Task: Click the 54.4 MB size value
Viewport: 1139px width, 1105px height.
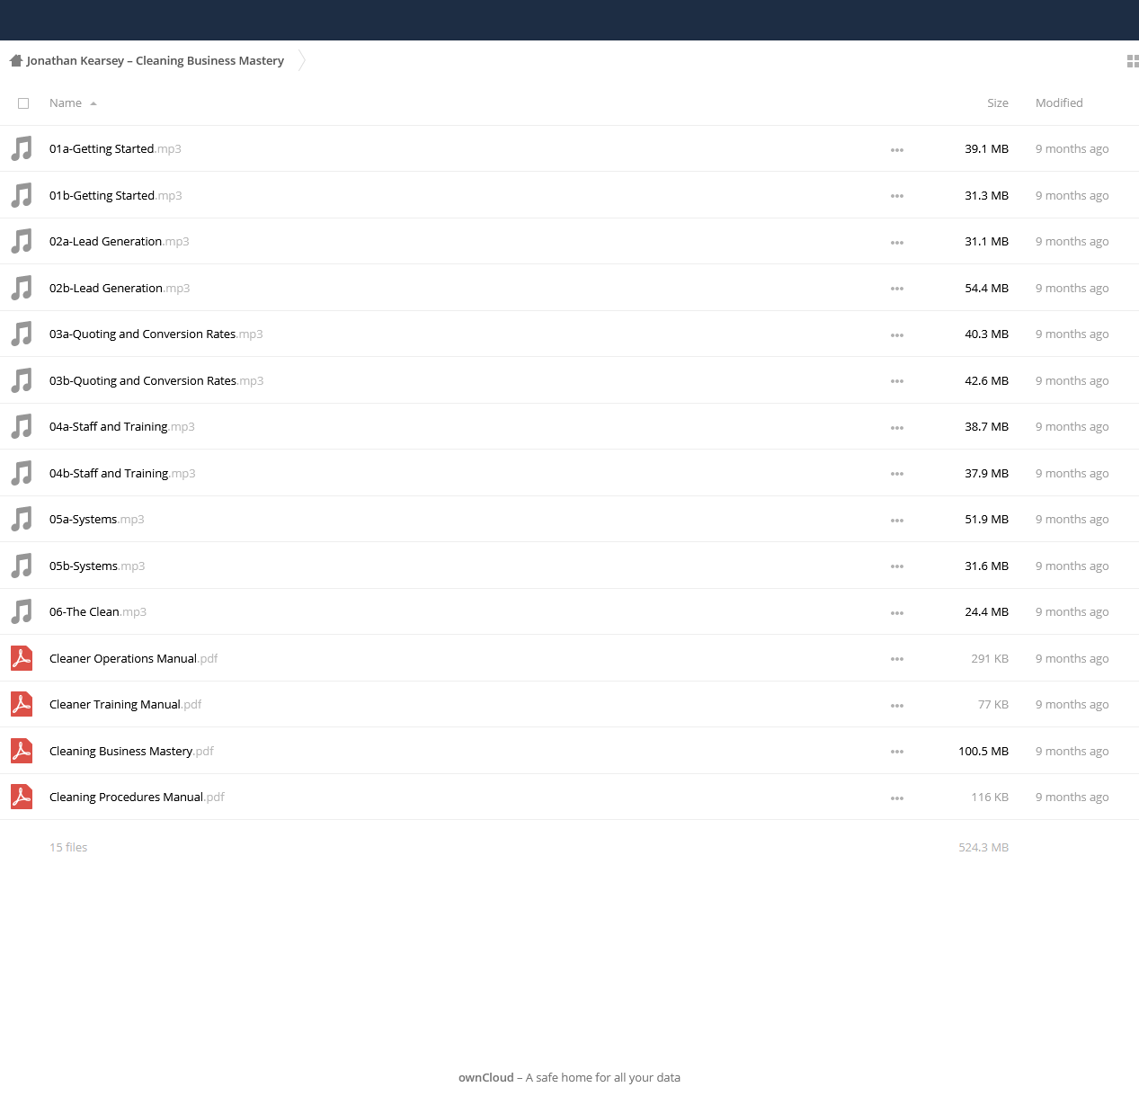Action: tap(986, 288)
